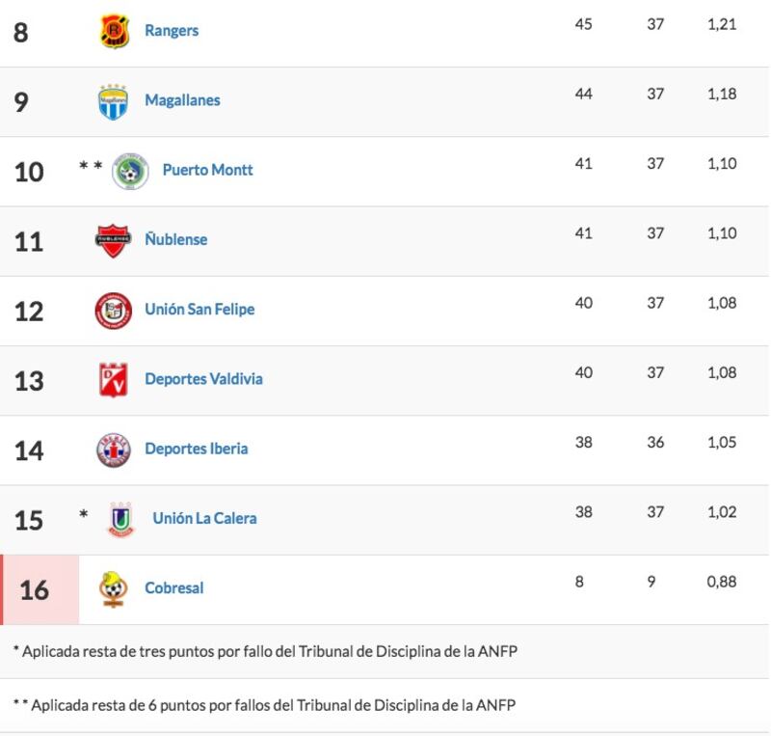
Task: Open the Unión San Felipe link
Action: pyautogui.click(x=199, y=310)
